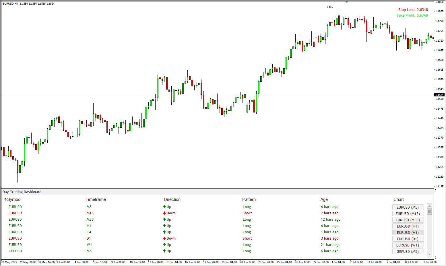Click the chart shift triangle marker at top
The width and height of the screenshot is (446, 266).
pos(347,2)
